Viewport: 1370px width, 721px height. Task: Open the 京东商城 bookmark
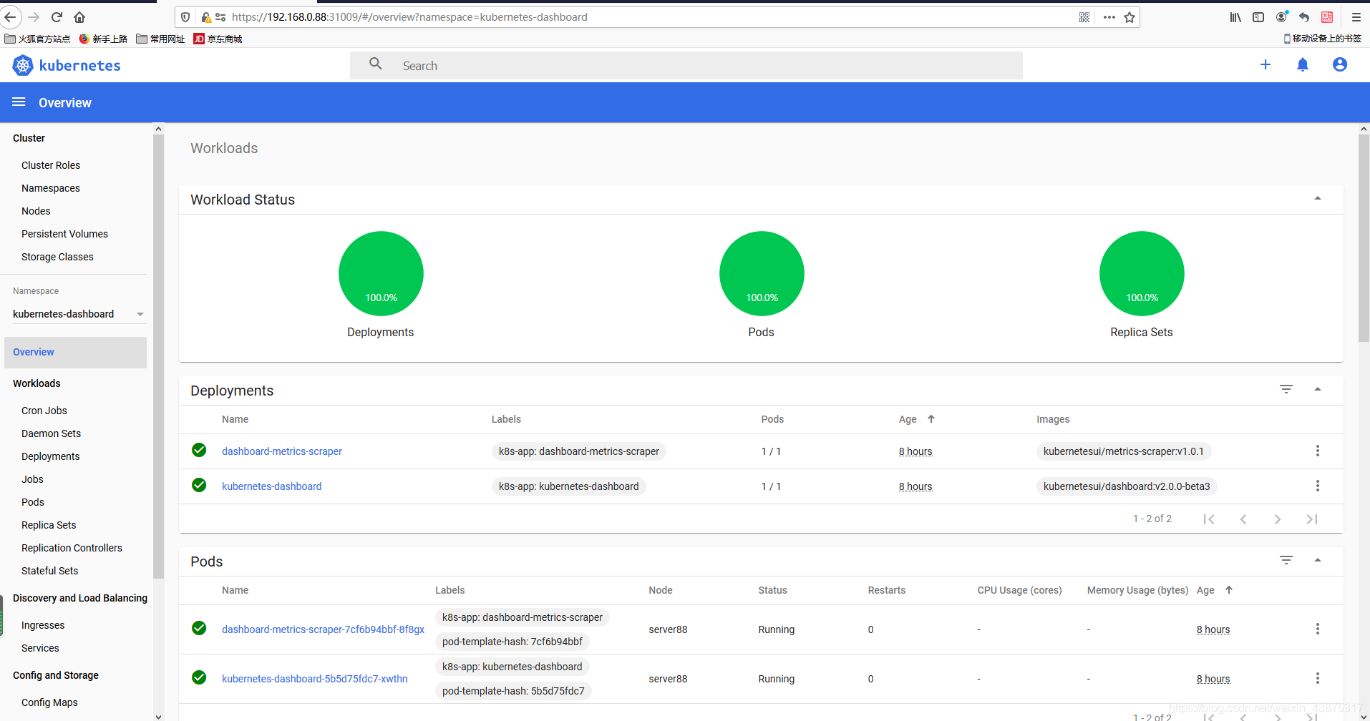(218, 39)
